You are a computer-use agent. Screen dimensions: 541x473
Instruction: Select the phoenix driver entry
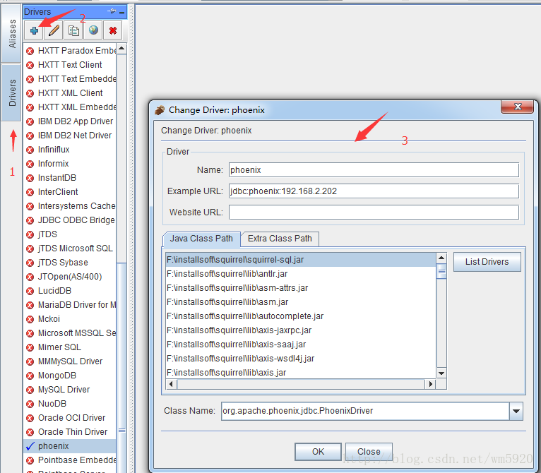tap(70, 446)
